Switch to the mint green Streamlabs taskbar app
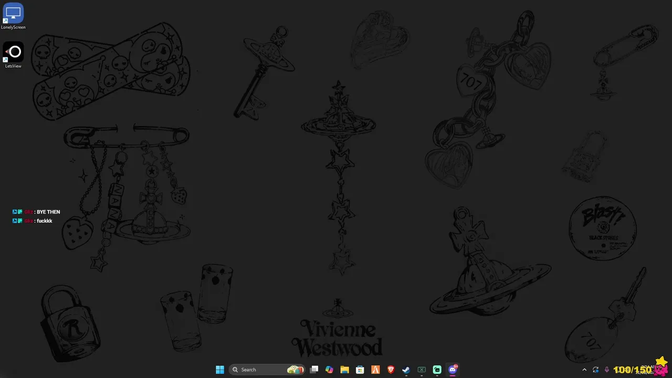This screenshot has width=672, height=378. [437, 370]
